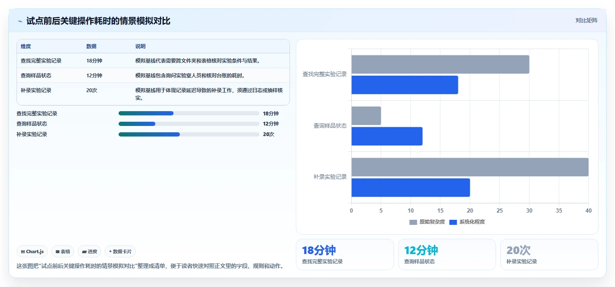The image size is (615, 287).
Task: Click the 说明 column header
Action: (x=141, y=46)
